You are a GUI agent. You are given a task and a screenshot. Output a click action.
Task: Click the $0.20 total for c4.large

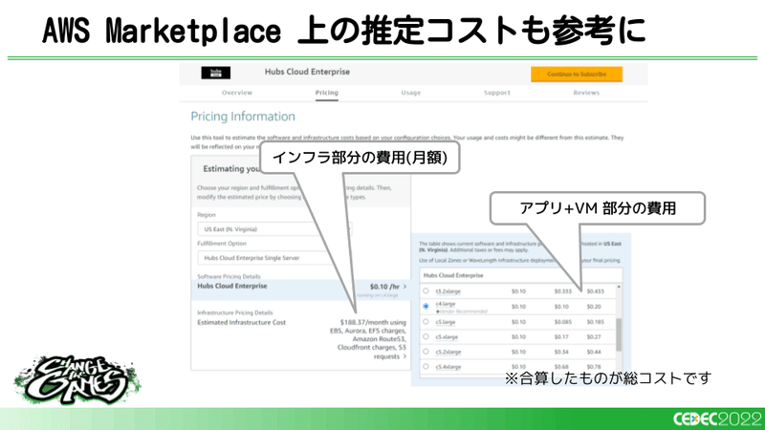tap(594, 307)
